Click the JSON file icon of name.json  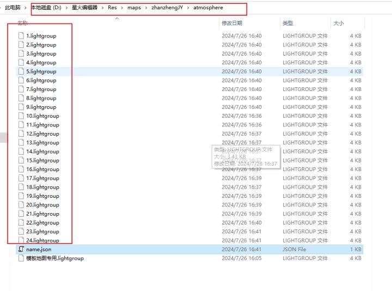point(21,249)
